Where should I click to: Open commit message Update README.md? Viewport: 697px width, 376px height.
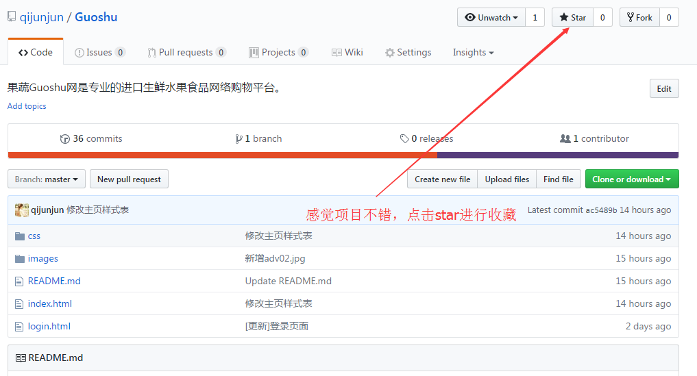point(288,281)
